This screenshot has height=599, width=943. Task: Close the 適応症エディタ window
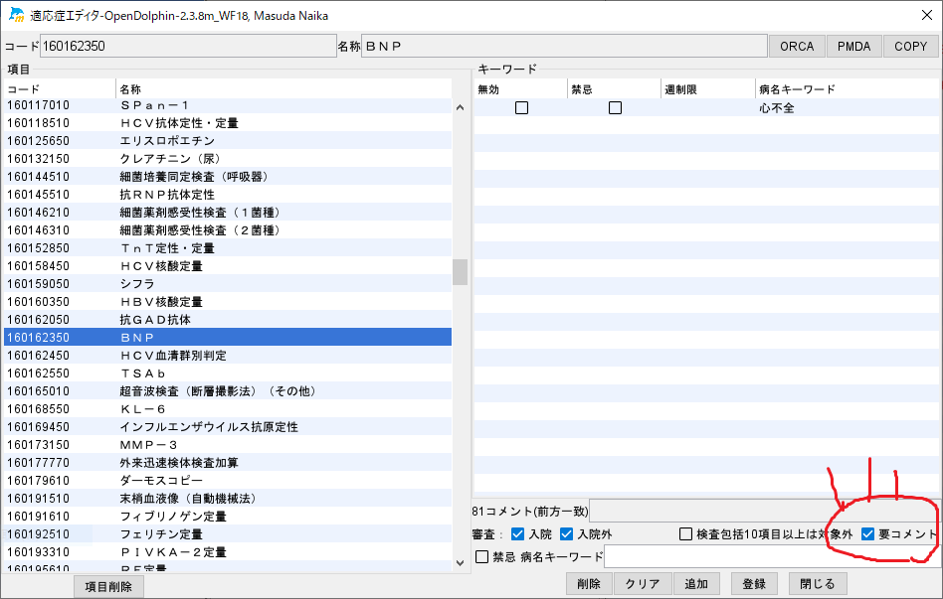(927, 15)
